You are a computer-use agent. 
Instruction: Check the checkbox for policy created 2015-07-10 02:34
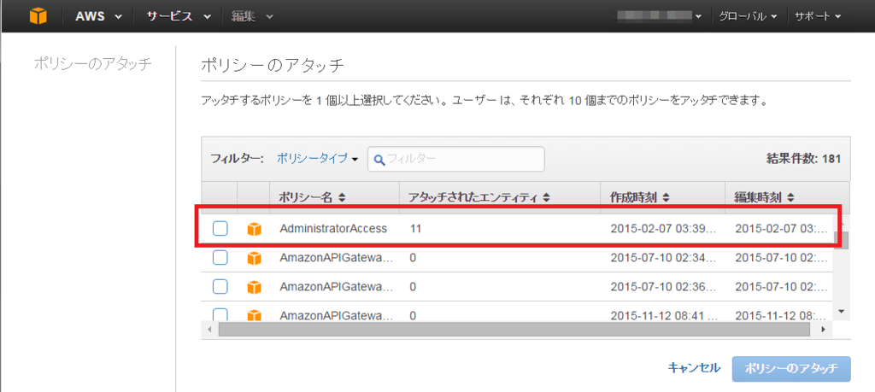click(x=220, y=258)
